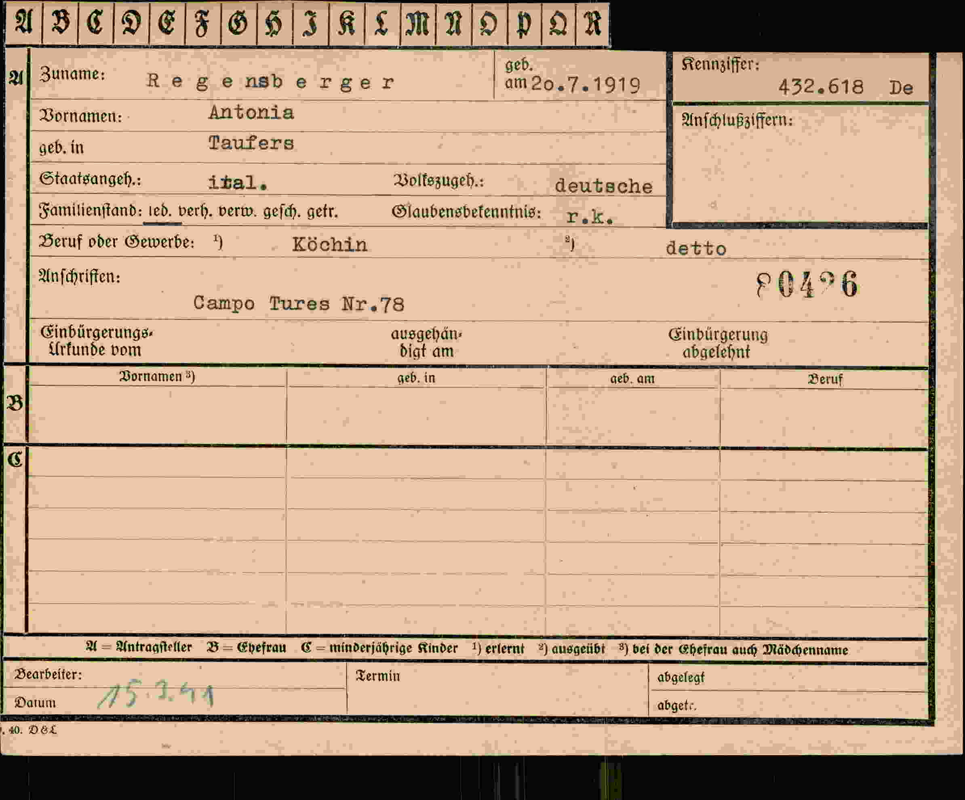
Task: Click the 'geb. am' table column header
Action: point(632,379)
